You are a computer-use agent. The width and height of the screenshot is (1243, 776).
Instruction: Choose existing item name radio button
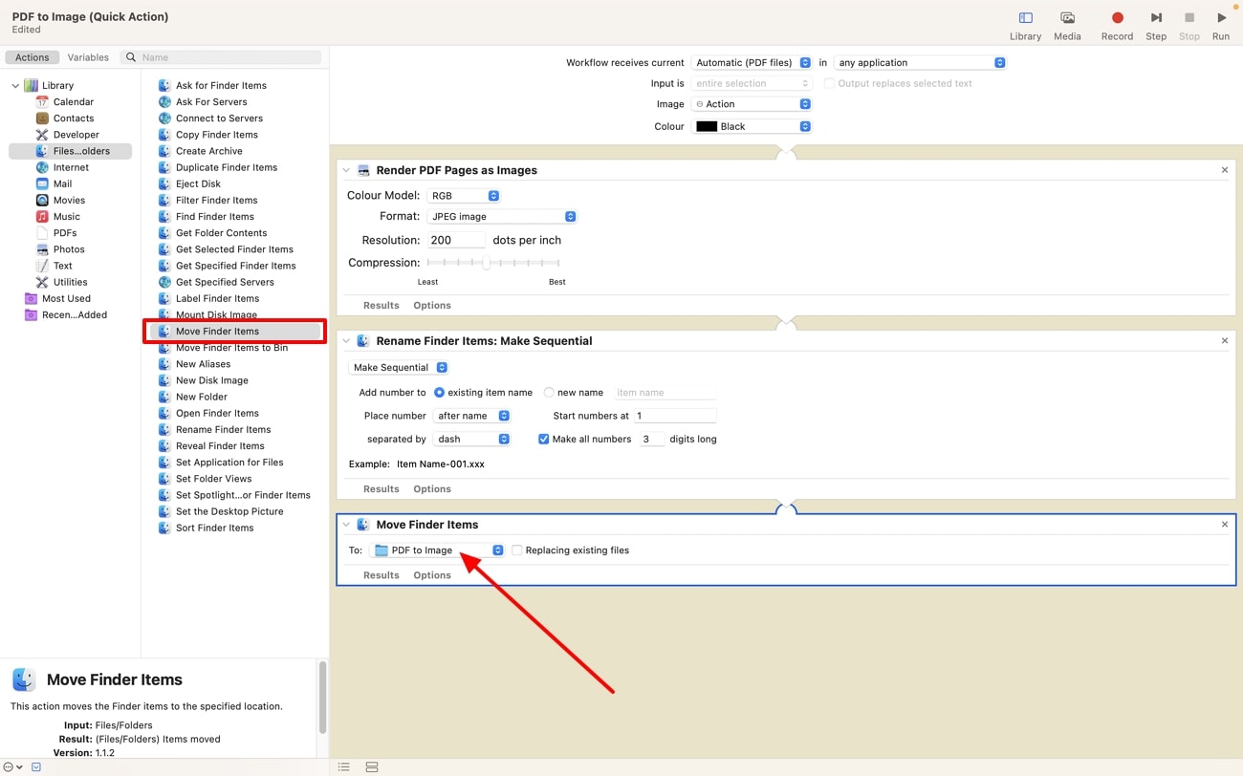(439, 393)
